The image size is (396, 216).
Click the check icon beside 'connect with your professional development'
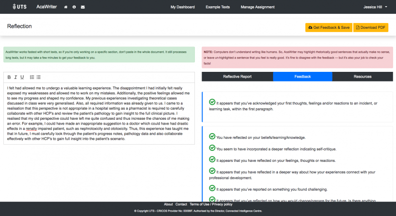[212, 171]
